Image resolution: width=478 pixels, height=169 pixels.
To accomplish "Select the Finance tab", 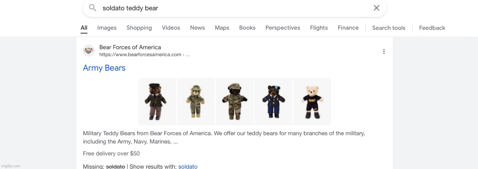I will point(348,28).
